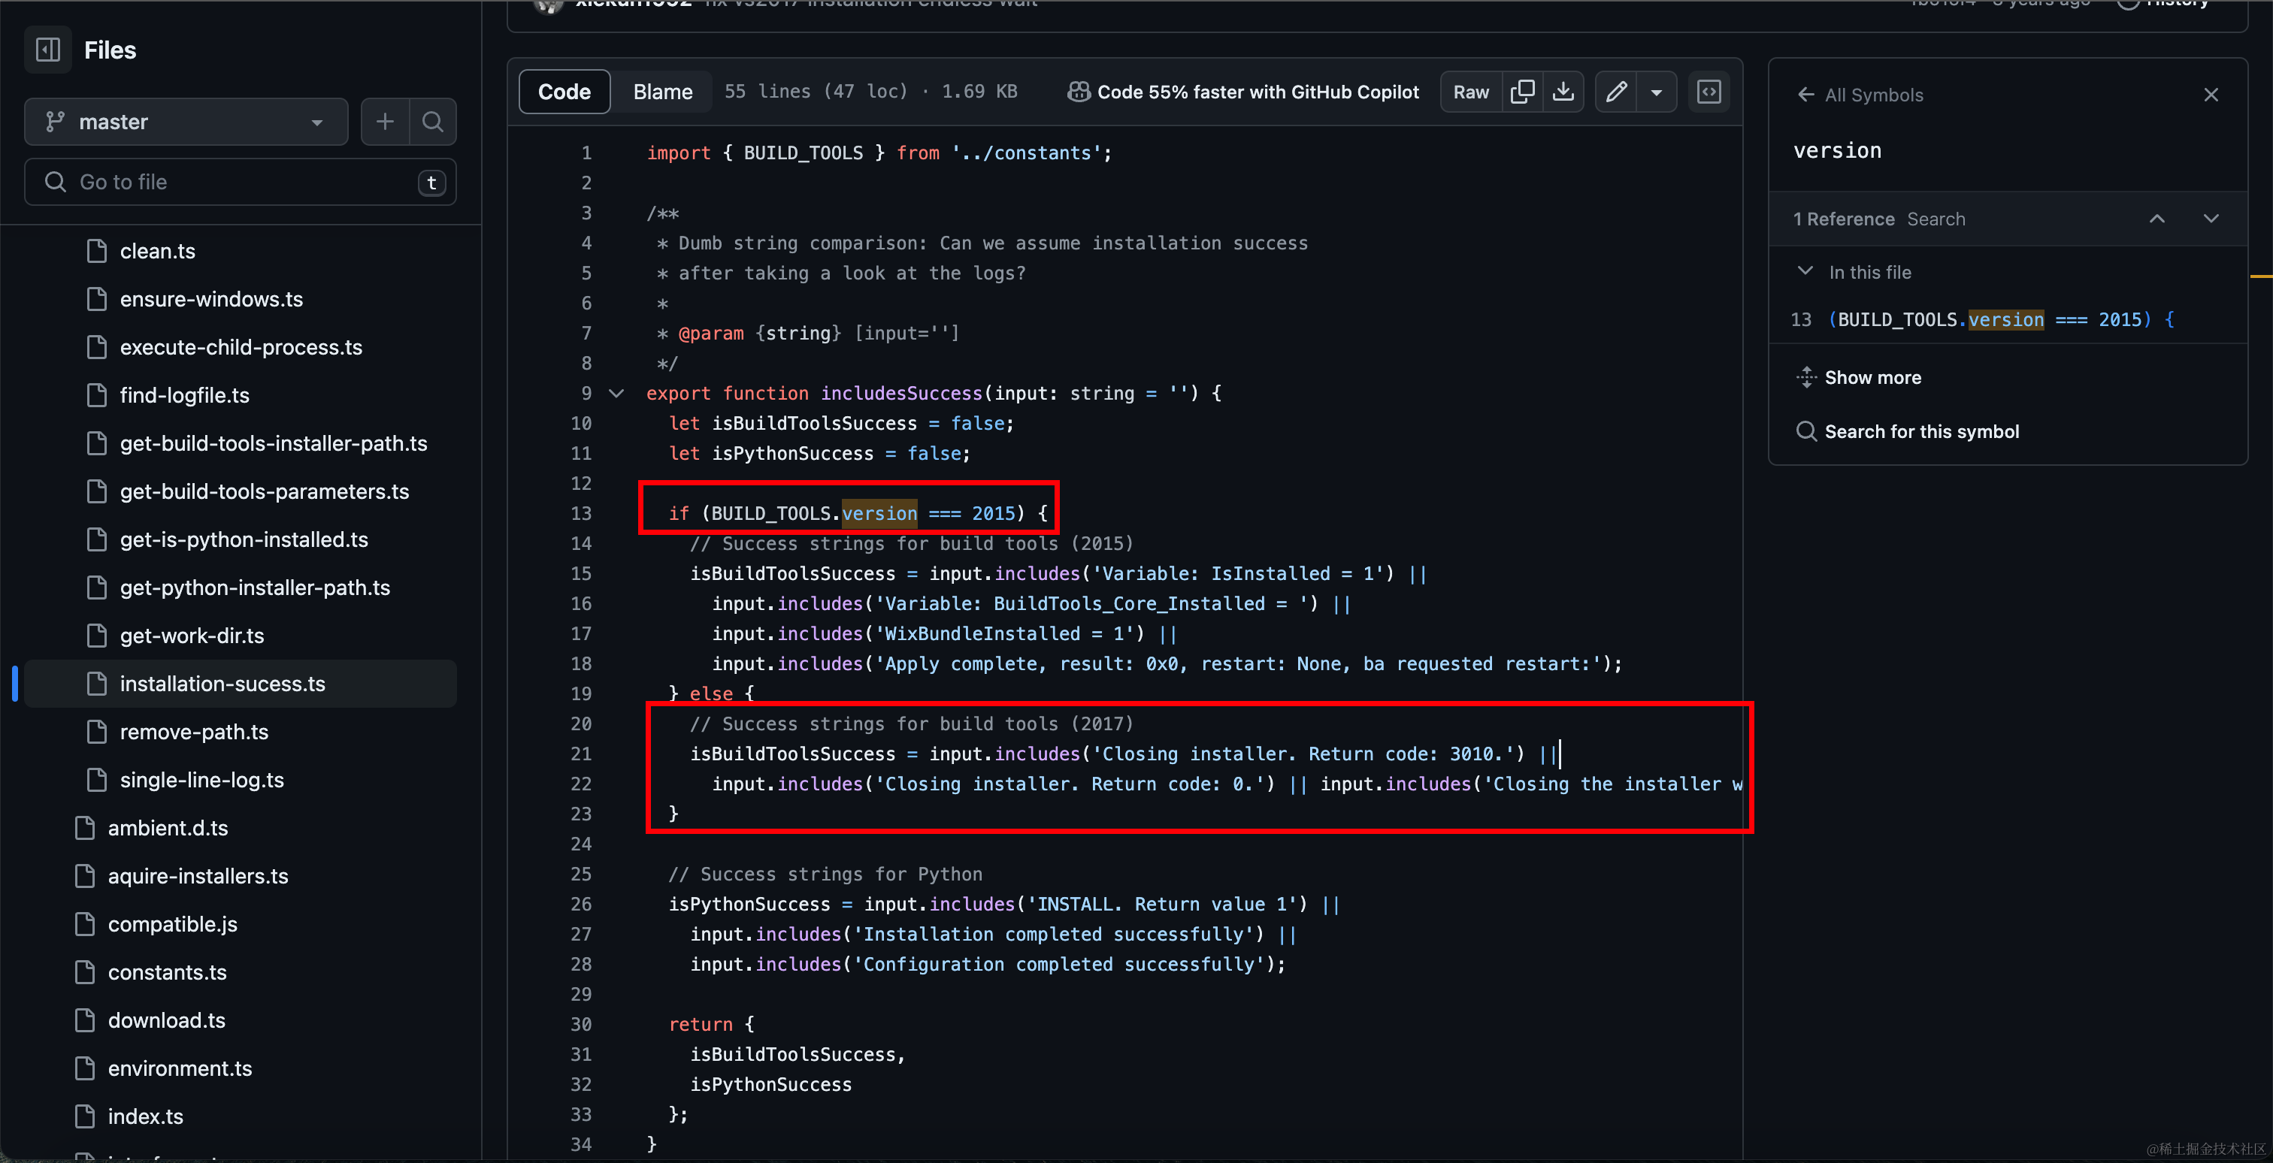Open get-build-tools-parameters.ts file

(265, 491)
